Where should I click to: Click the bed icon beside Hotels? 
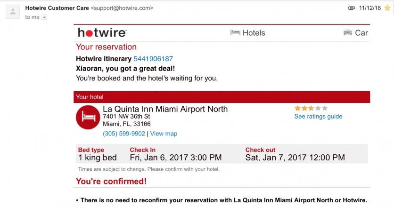[235, 32]
